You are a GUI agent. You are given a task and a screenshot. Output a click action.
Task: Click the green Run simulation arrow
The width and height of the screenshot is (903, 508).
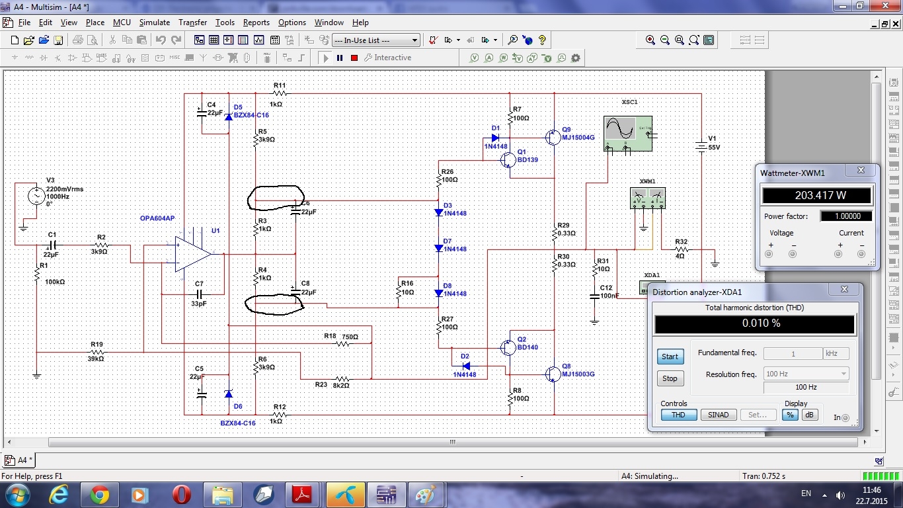click(325, 58)
